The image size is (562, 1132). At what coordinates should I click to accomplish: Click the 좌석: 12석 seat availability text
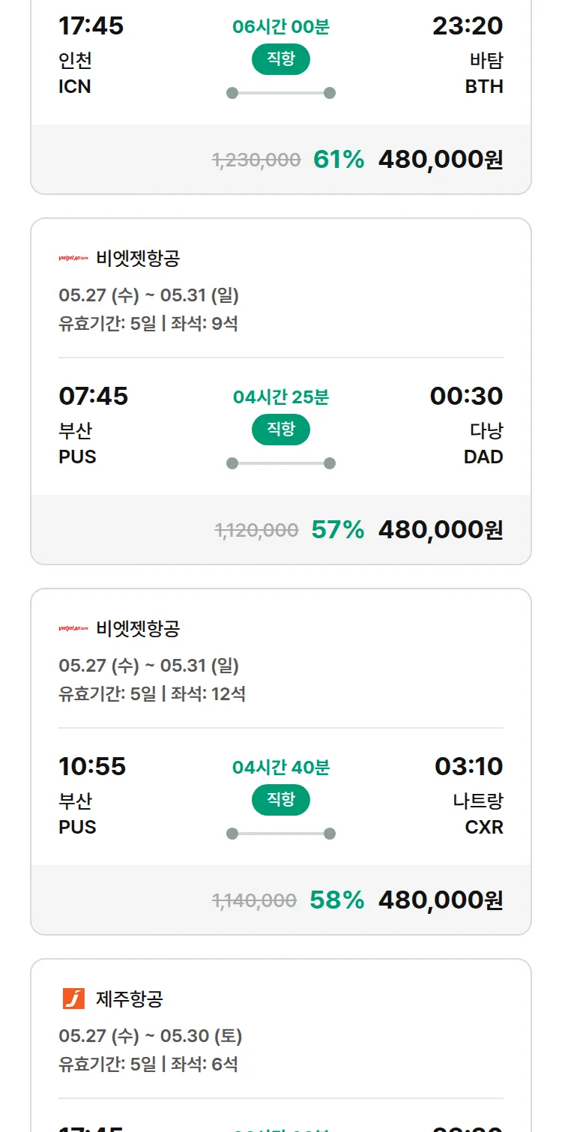pyautogui.click(x=208, y=693)
